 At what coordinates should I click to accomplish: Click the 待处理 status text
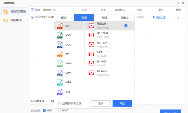pyautogui.click(x=140, y=17)
